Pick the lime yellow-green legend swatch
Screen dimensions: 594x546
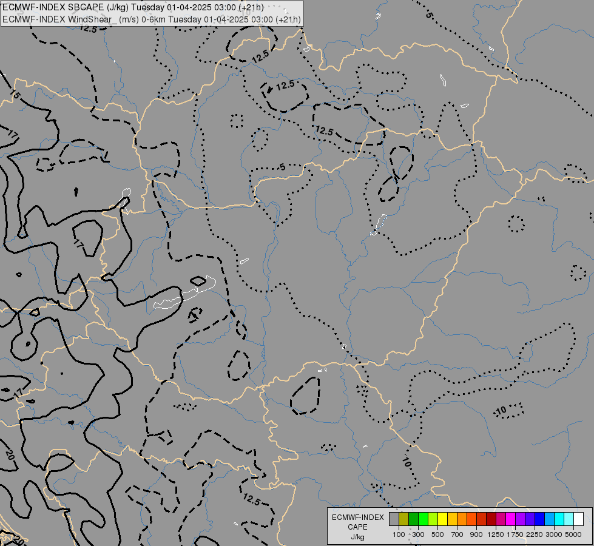tap(433, 519)
